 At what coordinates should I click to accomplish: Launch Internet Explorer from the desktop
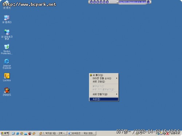[7, 64]
